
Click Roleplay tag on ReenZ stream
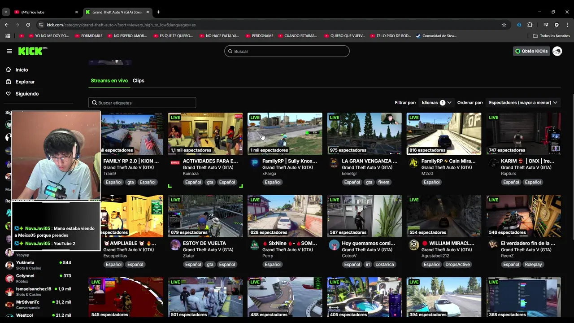(533, 264)
